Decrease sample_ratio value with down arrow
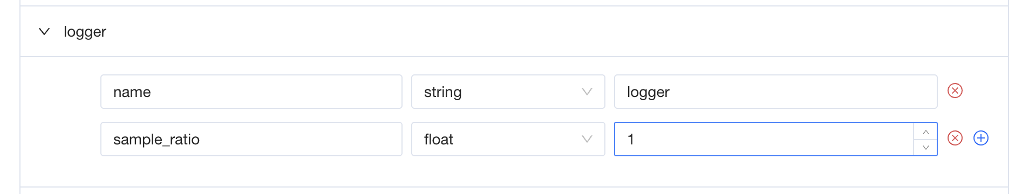 coord(926,147)
